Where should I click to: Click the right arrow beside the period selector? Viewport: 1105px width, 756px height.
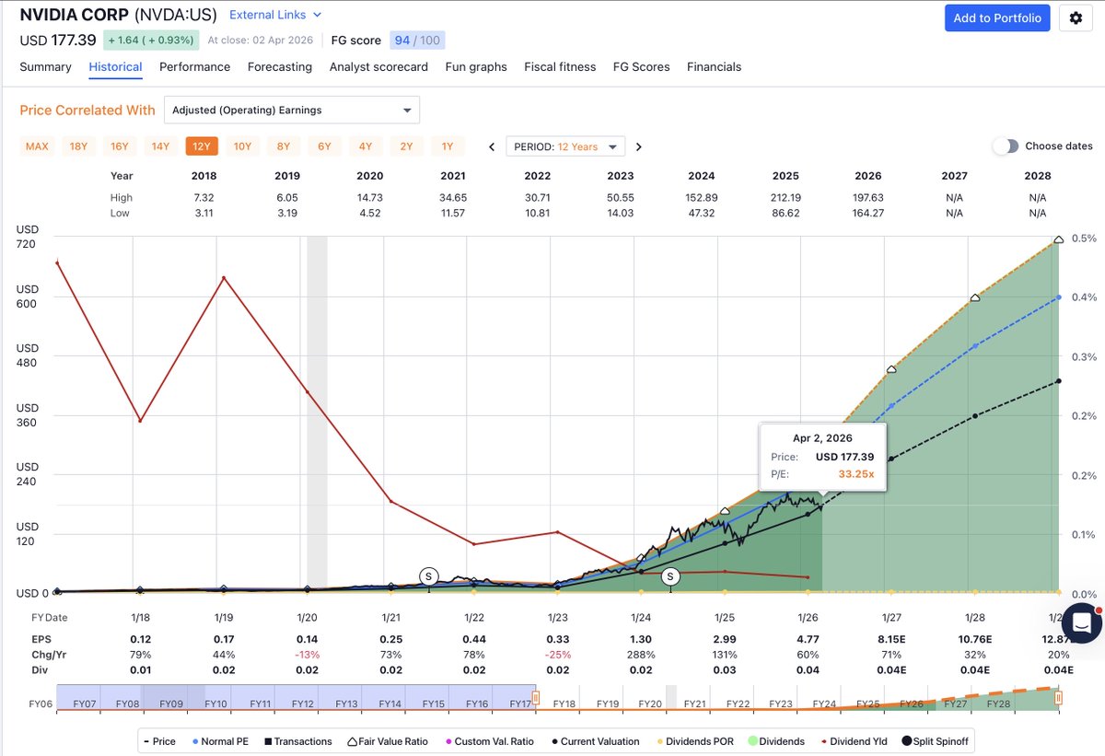pos(638,145)
